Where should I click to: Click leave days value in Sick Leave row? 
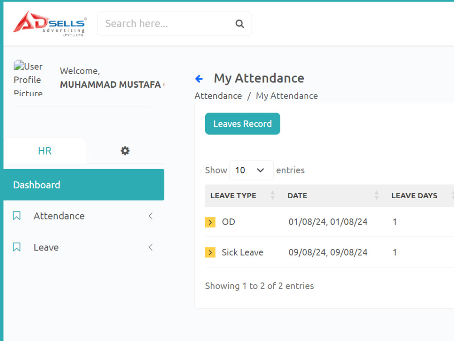click(x=395, y=252)
